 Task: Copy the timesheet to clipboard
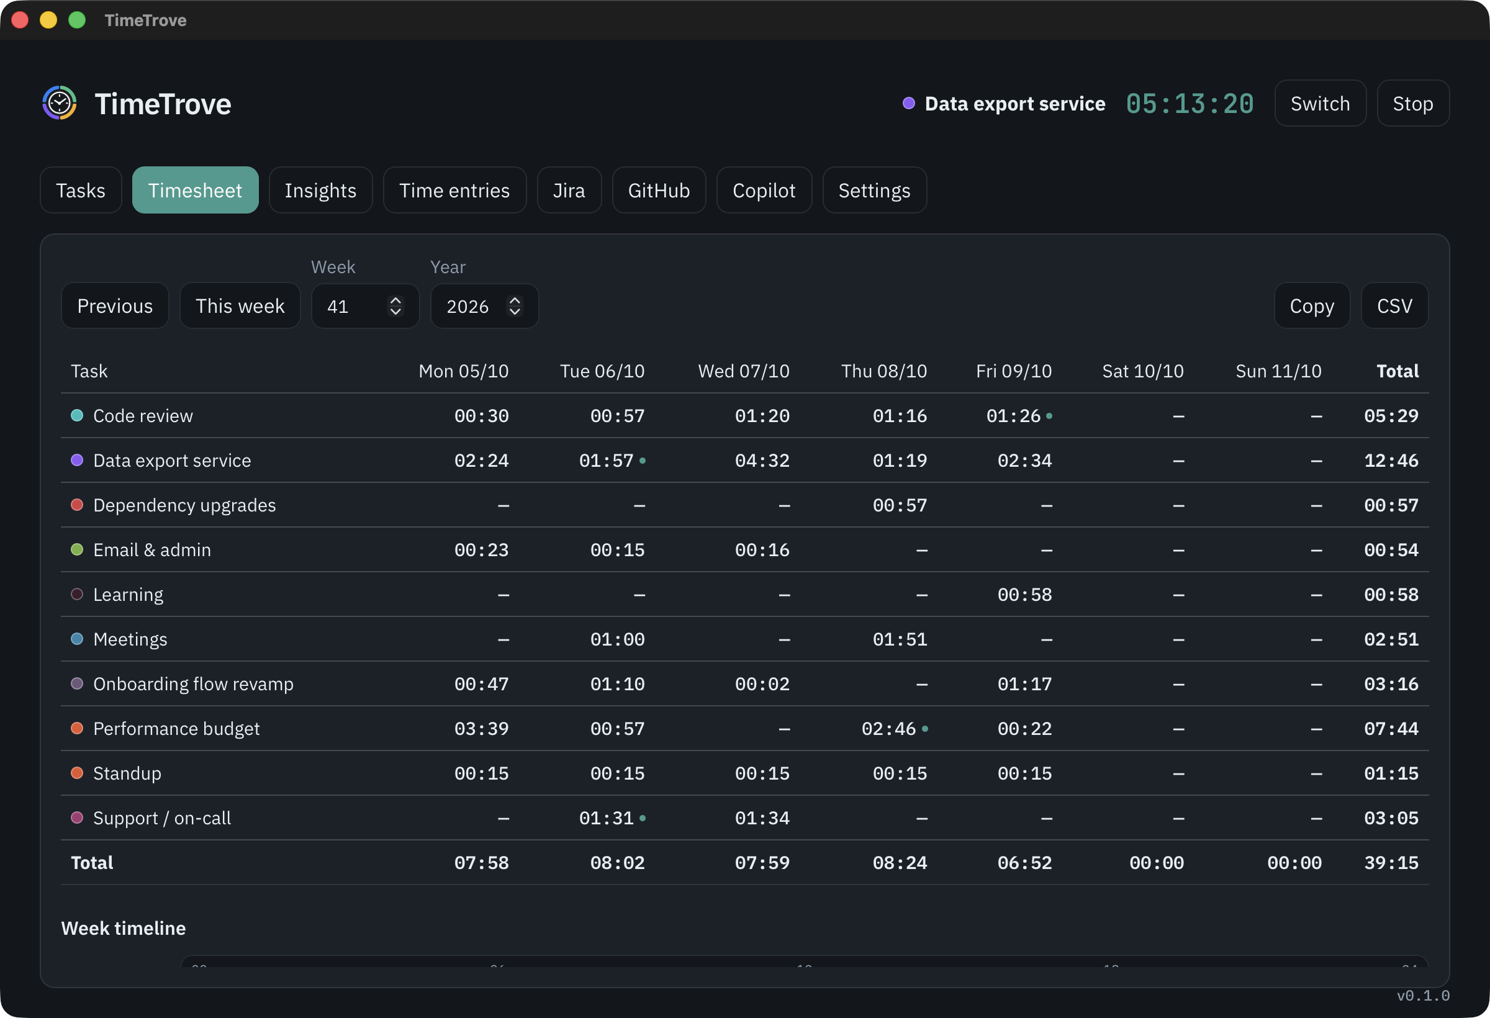1312,306
